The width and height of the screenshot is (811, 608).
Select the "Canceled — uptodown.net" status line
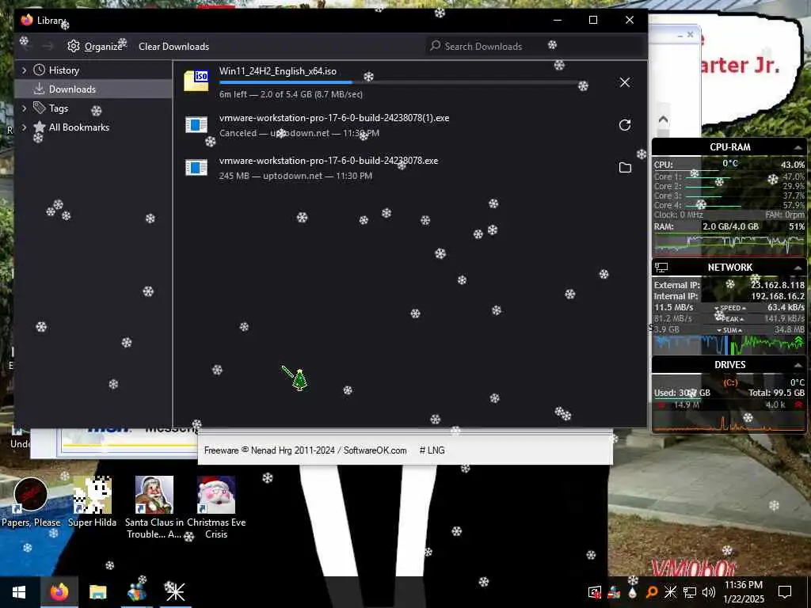tap(299, 133)
